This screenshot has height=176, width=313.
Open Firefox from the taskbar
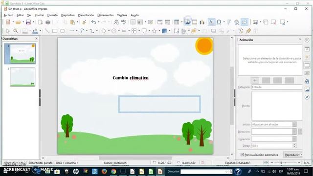pos(104,172)
